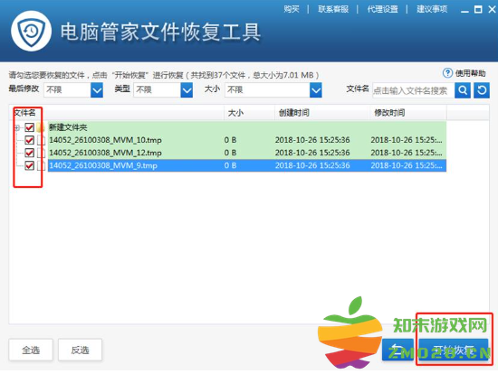Open the 联系客服 menu link
Image resolution: width=498 pixels, height=374 pixels.
(x=333, y=9)
